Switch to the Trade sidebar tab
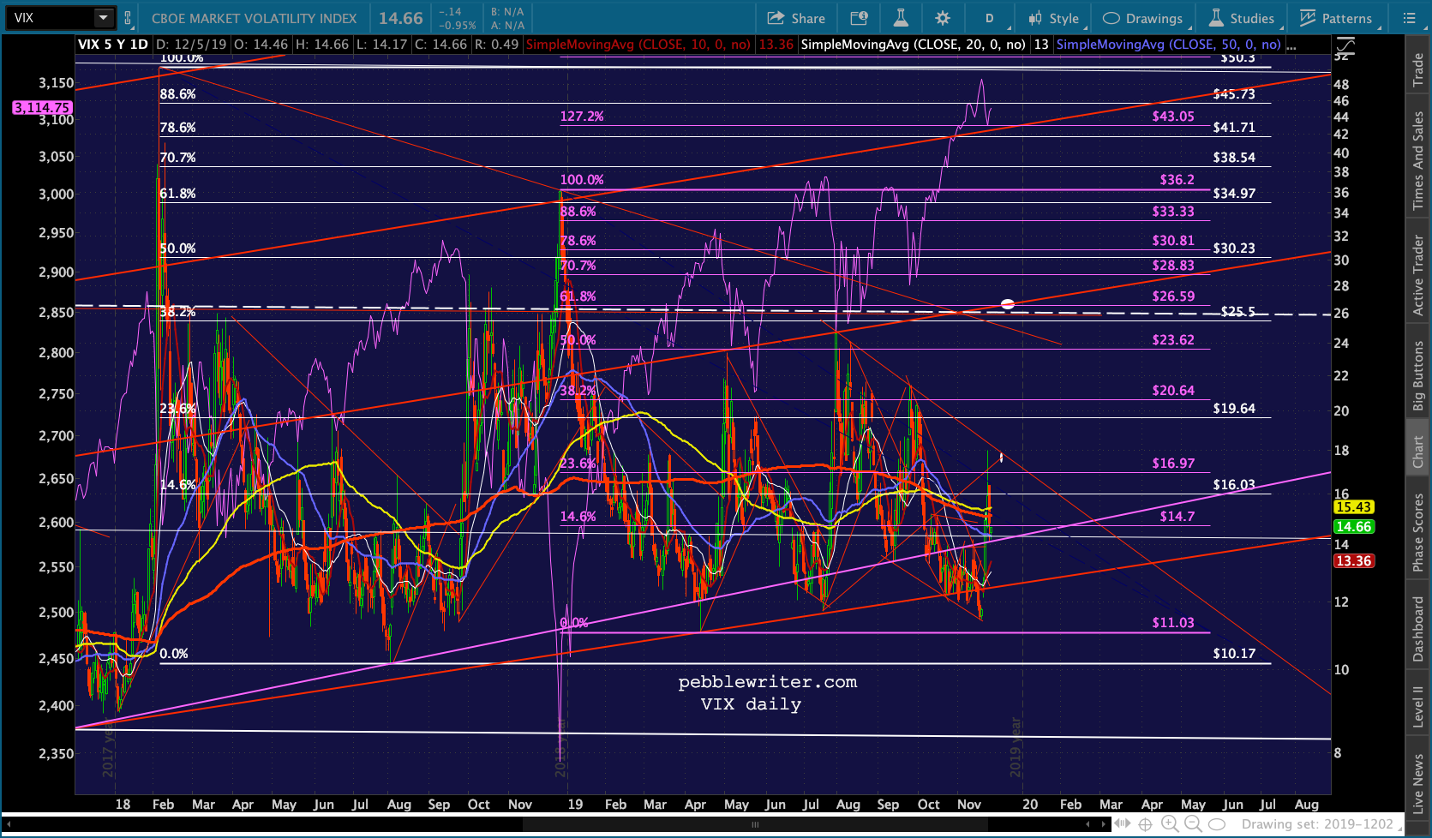Screen dimensions: 1432x838 coord(1418,70)
